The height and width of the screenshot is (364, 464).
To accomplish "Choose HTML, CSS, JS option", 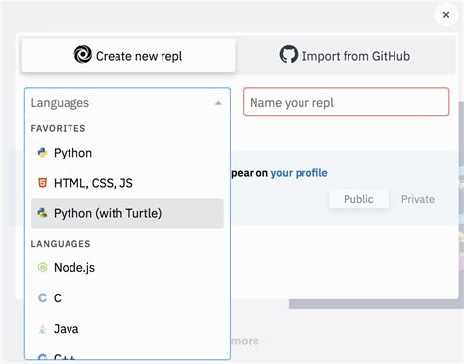I will point(127,183).
